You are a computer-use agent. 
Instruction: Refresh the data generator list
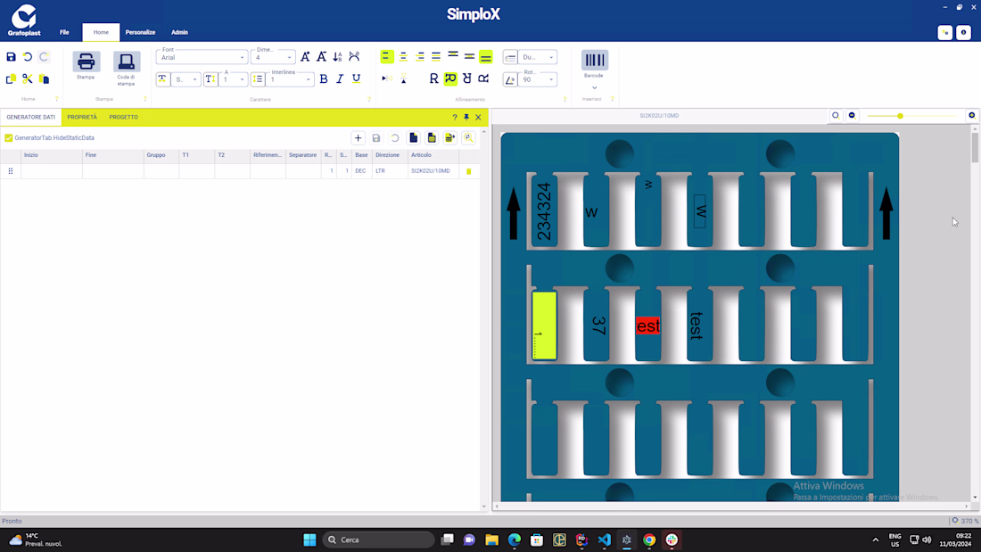(x=395, y=138)
